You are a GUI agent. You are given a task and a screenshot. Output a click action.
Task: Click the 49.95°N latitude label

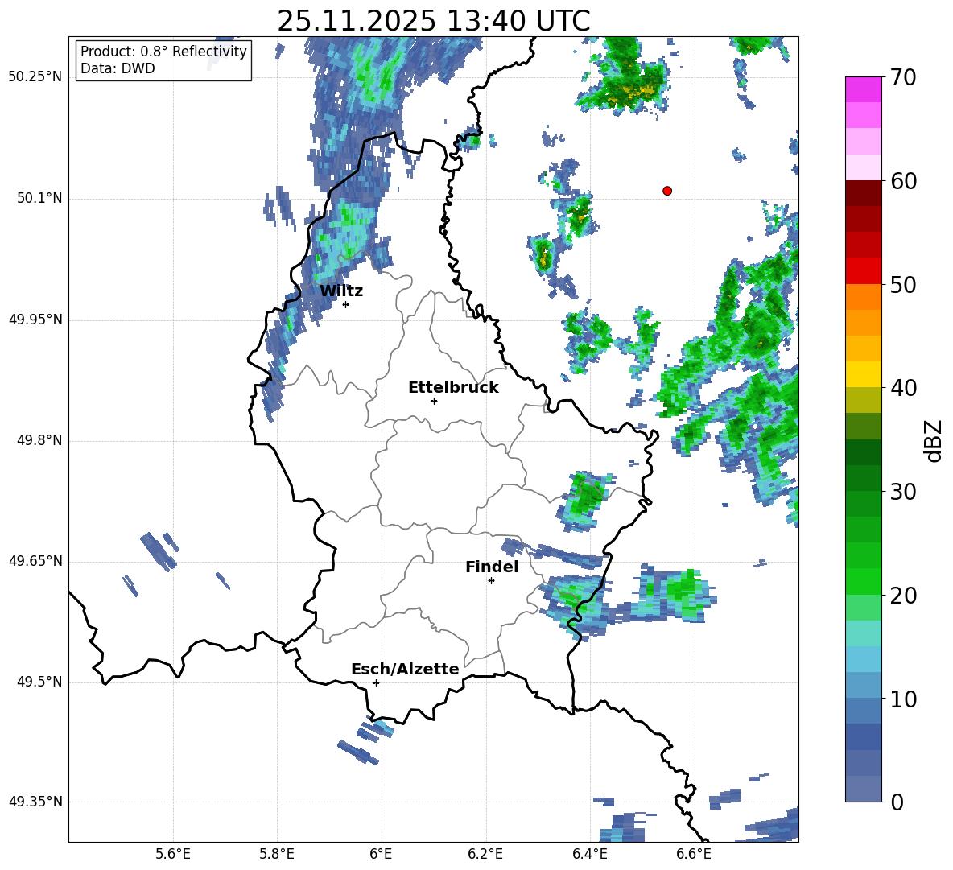(x=35, y=320)
